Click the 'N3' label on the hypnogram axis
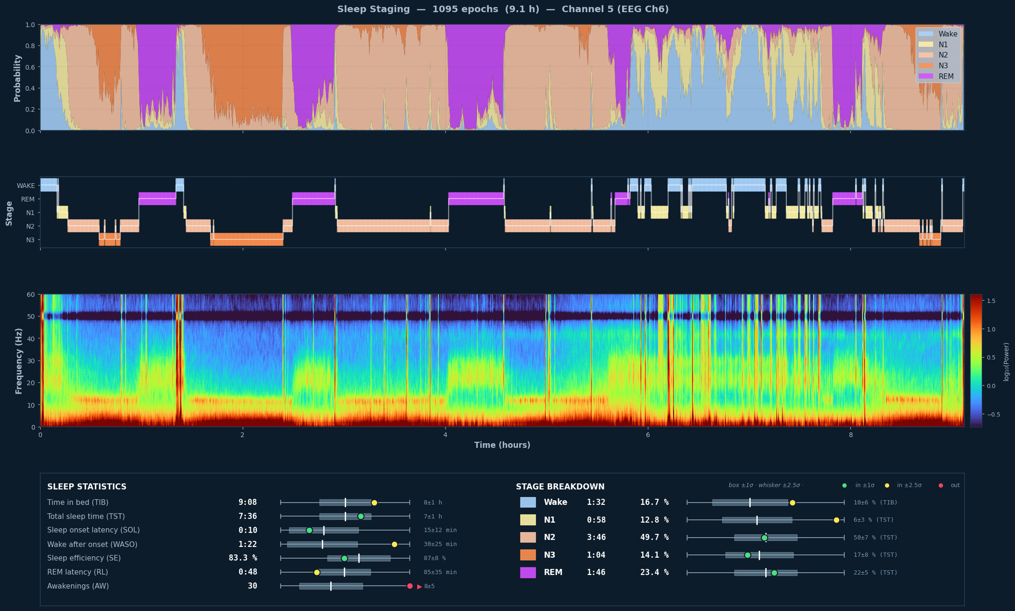The image size is (1015, 611). click(x=30, y=240)
